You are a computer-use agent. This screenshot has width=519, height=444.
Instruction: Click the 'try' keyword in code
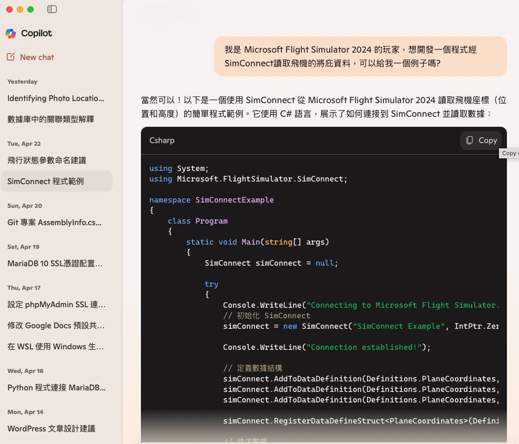pos(211,284)
